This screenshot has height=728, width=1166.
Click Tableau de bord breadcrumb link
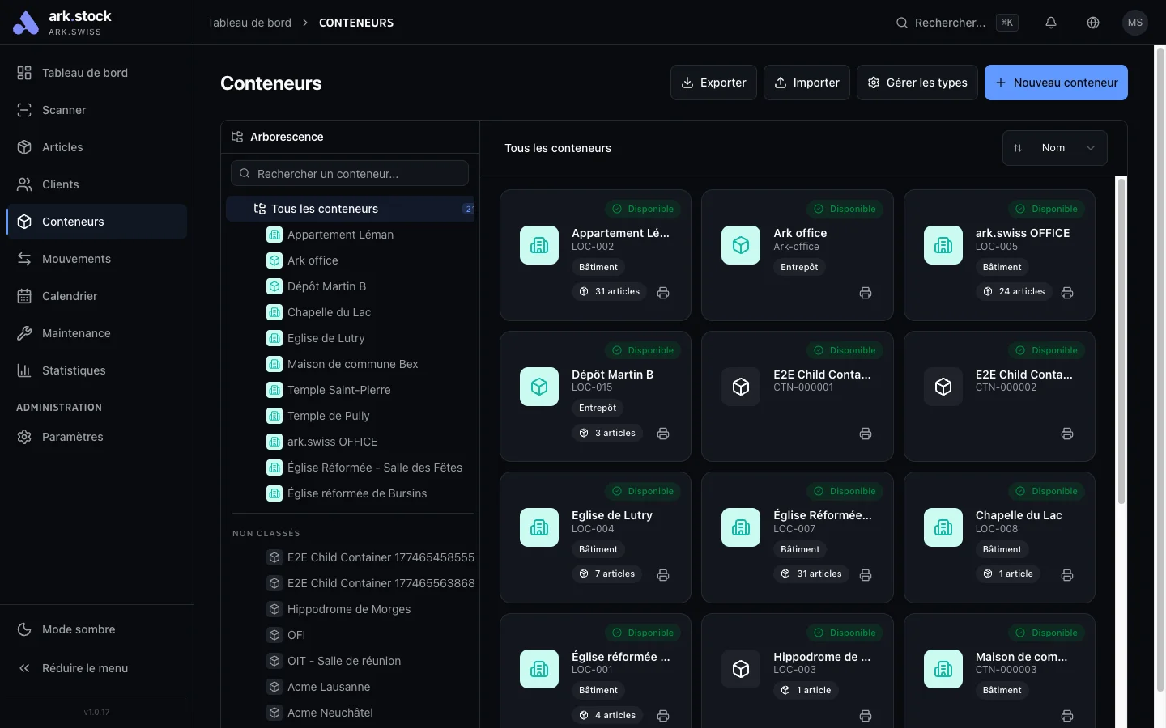[249, 23]
